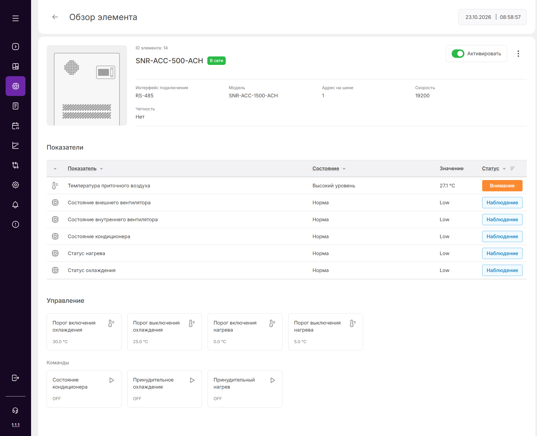The image size is (537, 436).
Task: Open Порог выключения охлаждения card
Action: point(164,332)
